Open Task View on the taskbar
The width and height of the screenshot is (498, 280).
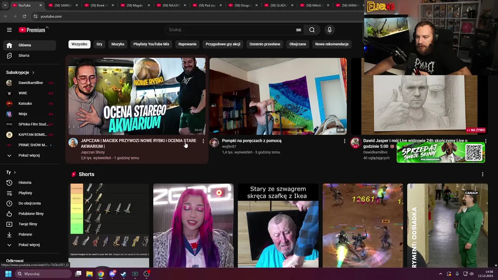(78, 274)
